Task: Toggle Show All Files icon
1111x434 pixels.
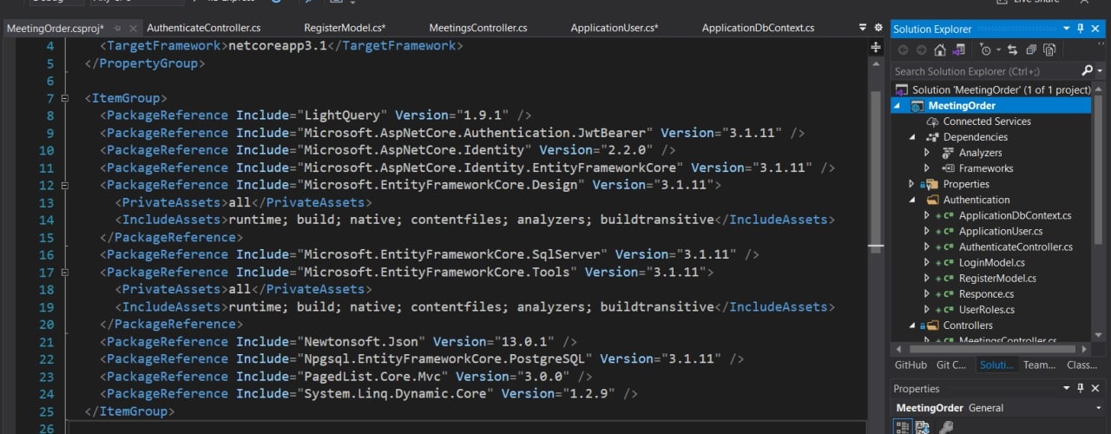Action: pyautogui.click(x=1049, y=50)
